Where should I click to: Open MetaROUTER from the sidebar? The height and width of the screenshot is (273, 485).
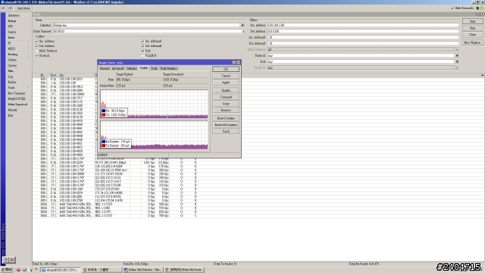coord(17,99)
